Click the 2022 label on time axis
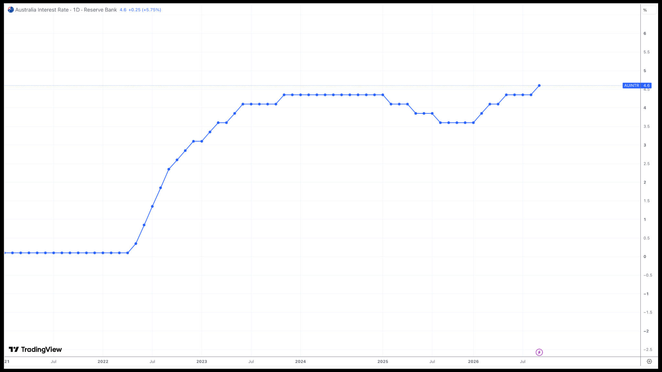The height and width of the screenshot is (372, 662). (103, 361)
